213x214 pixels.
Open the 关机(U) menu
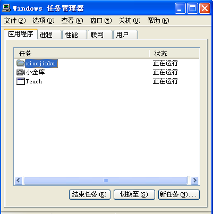(x=130, y=21)
